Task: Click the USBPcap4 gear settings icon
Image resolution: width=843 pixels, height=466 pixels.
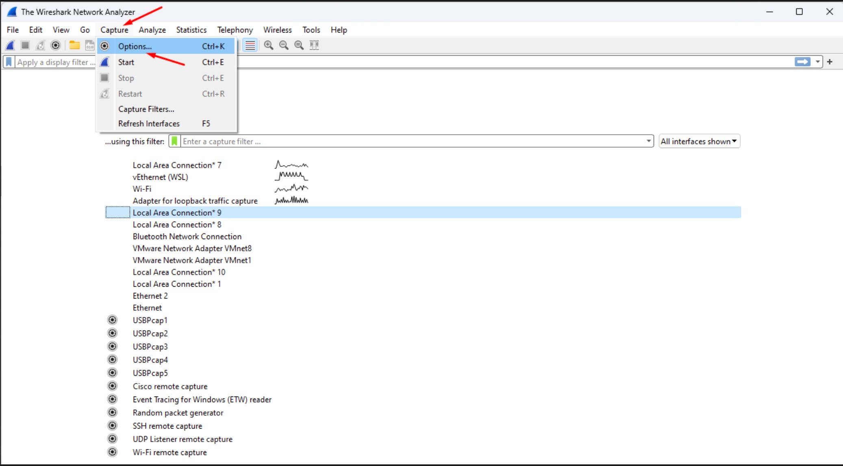Action: 112,359
